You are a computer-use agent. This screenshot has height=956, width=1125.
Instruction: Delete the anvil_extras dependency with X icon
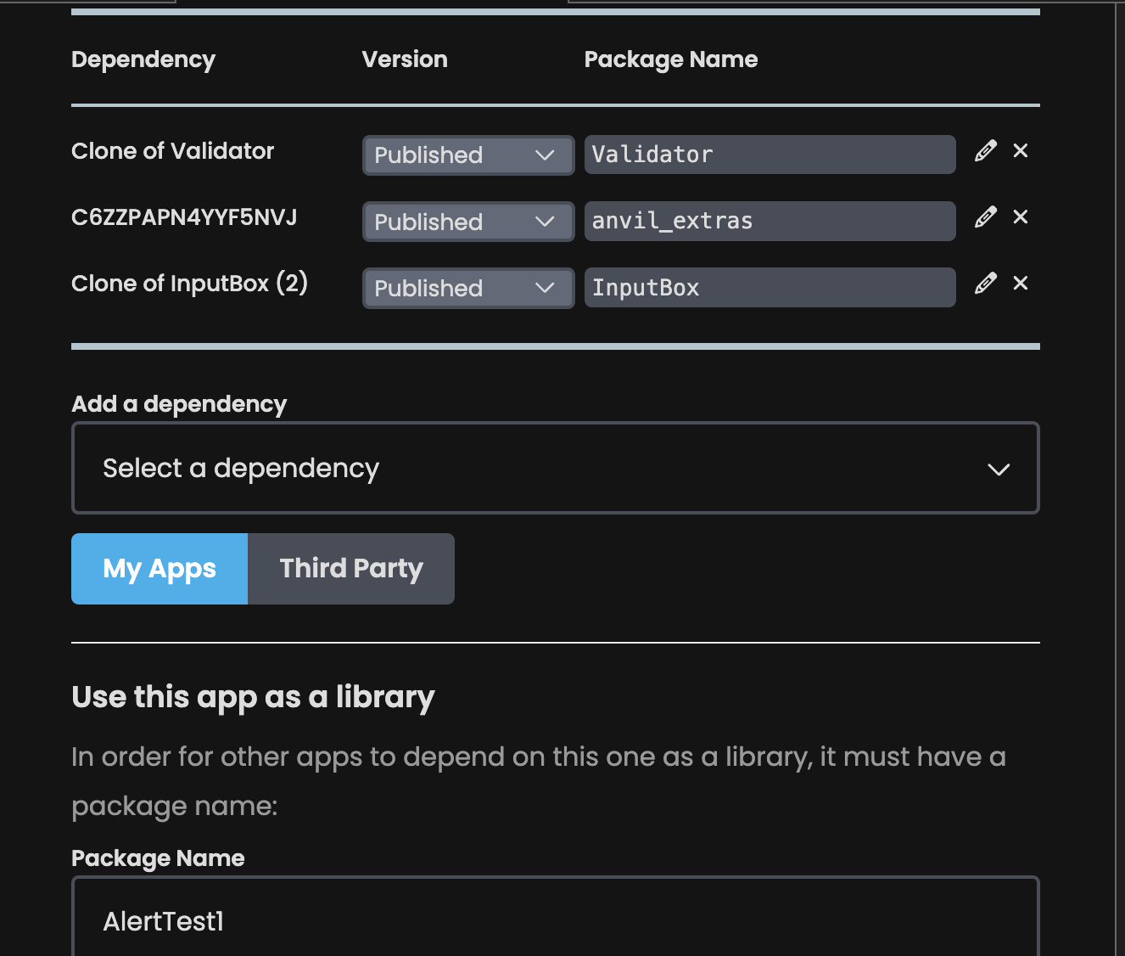[1021, 217]
